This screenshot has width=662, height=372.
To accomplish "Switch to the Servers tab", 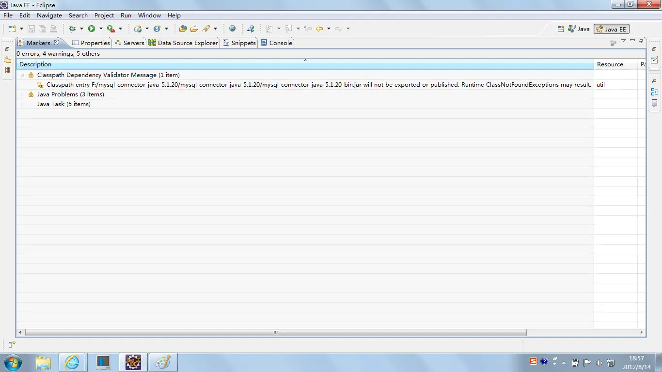I will (x=129, y=43).
